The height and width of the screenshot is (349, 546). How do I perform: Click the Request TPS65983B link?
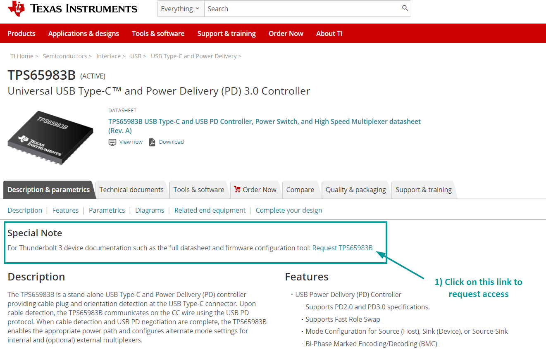pos(343,248)
